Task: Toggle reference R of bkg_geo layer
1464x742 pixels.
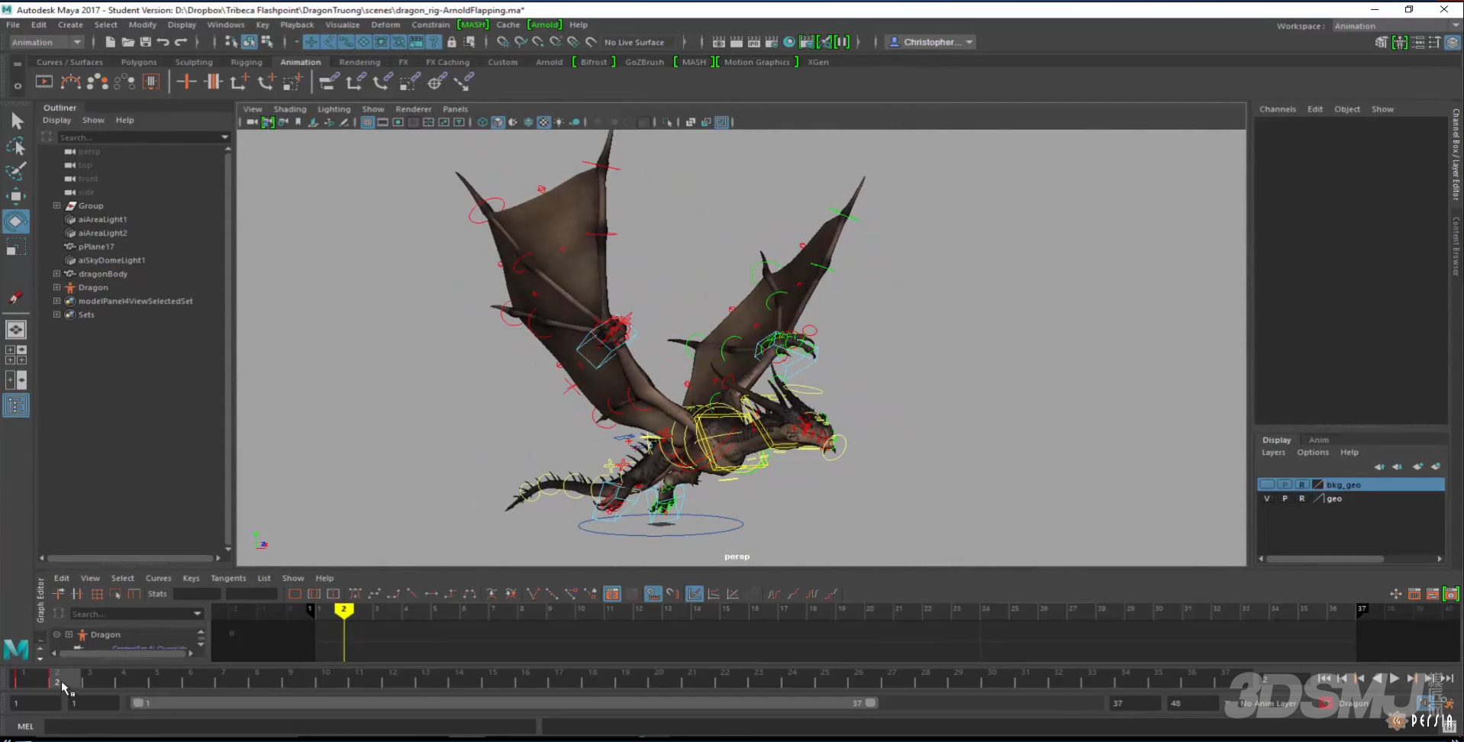Action: click(1302, 485)
